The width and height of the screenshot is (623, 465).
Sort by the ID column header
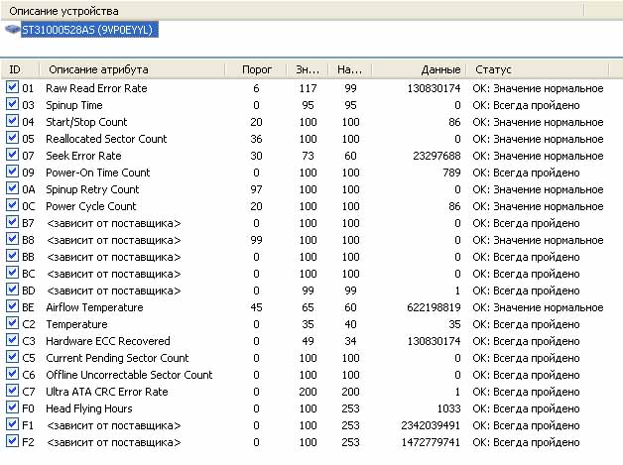click(20, 69)
